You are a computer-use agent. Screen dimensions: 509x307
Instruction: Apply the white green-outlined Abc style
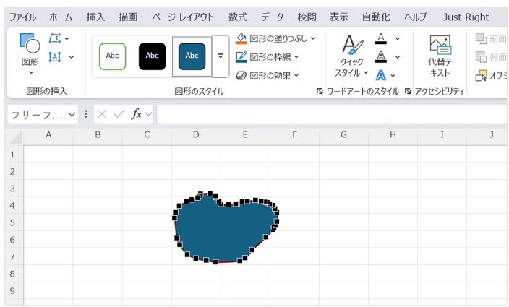(x=112, y=56)
